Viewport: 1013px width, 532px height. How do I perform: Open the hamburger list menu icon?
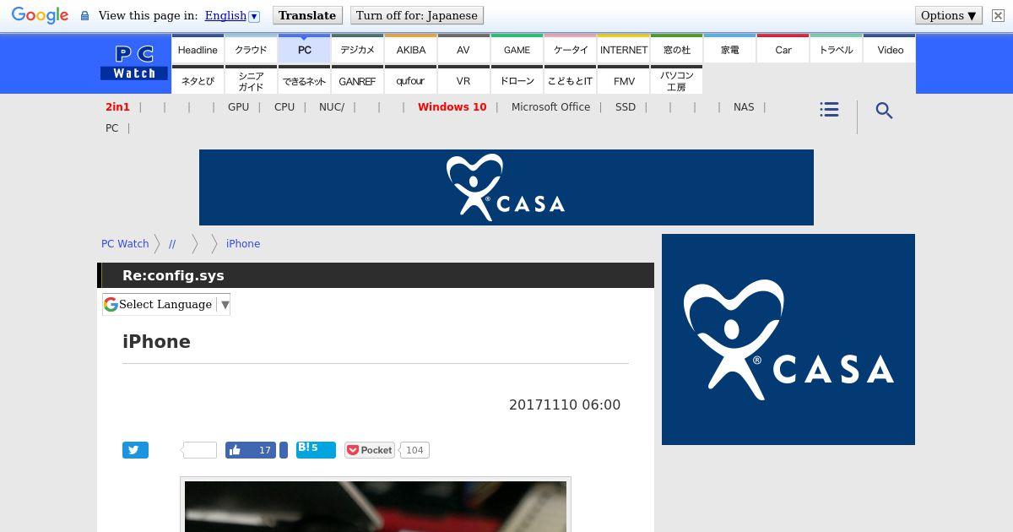(829, 110)
